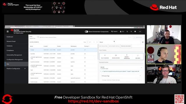Viewport: 186px width, 104px height.
Task: Select the mysql deployment row
Action: (63, 50)
